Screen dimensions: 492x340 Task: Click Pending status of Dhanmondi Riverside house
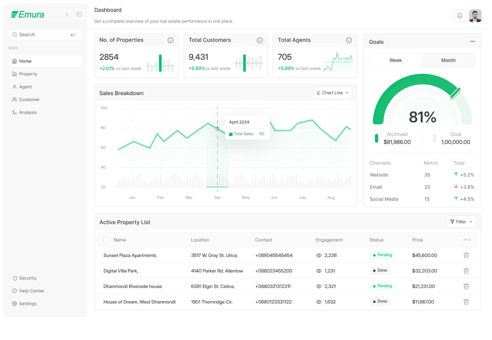383,286
